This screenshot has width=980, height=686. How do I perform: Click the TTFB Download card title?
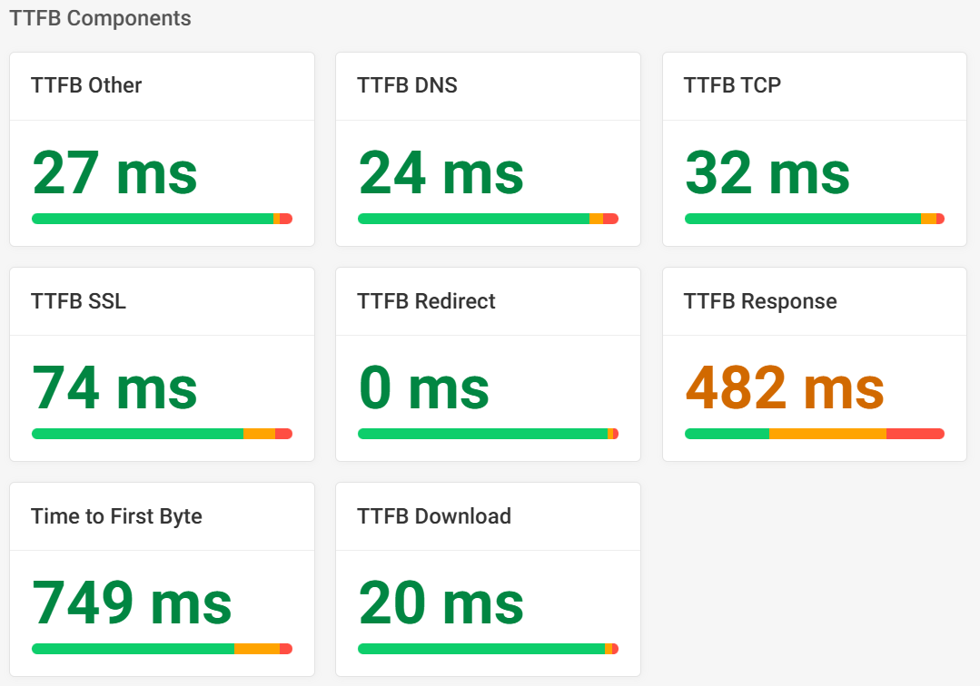[x=434, y=515]
